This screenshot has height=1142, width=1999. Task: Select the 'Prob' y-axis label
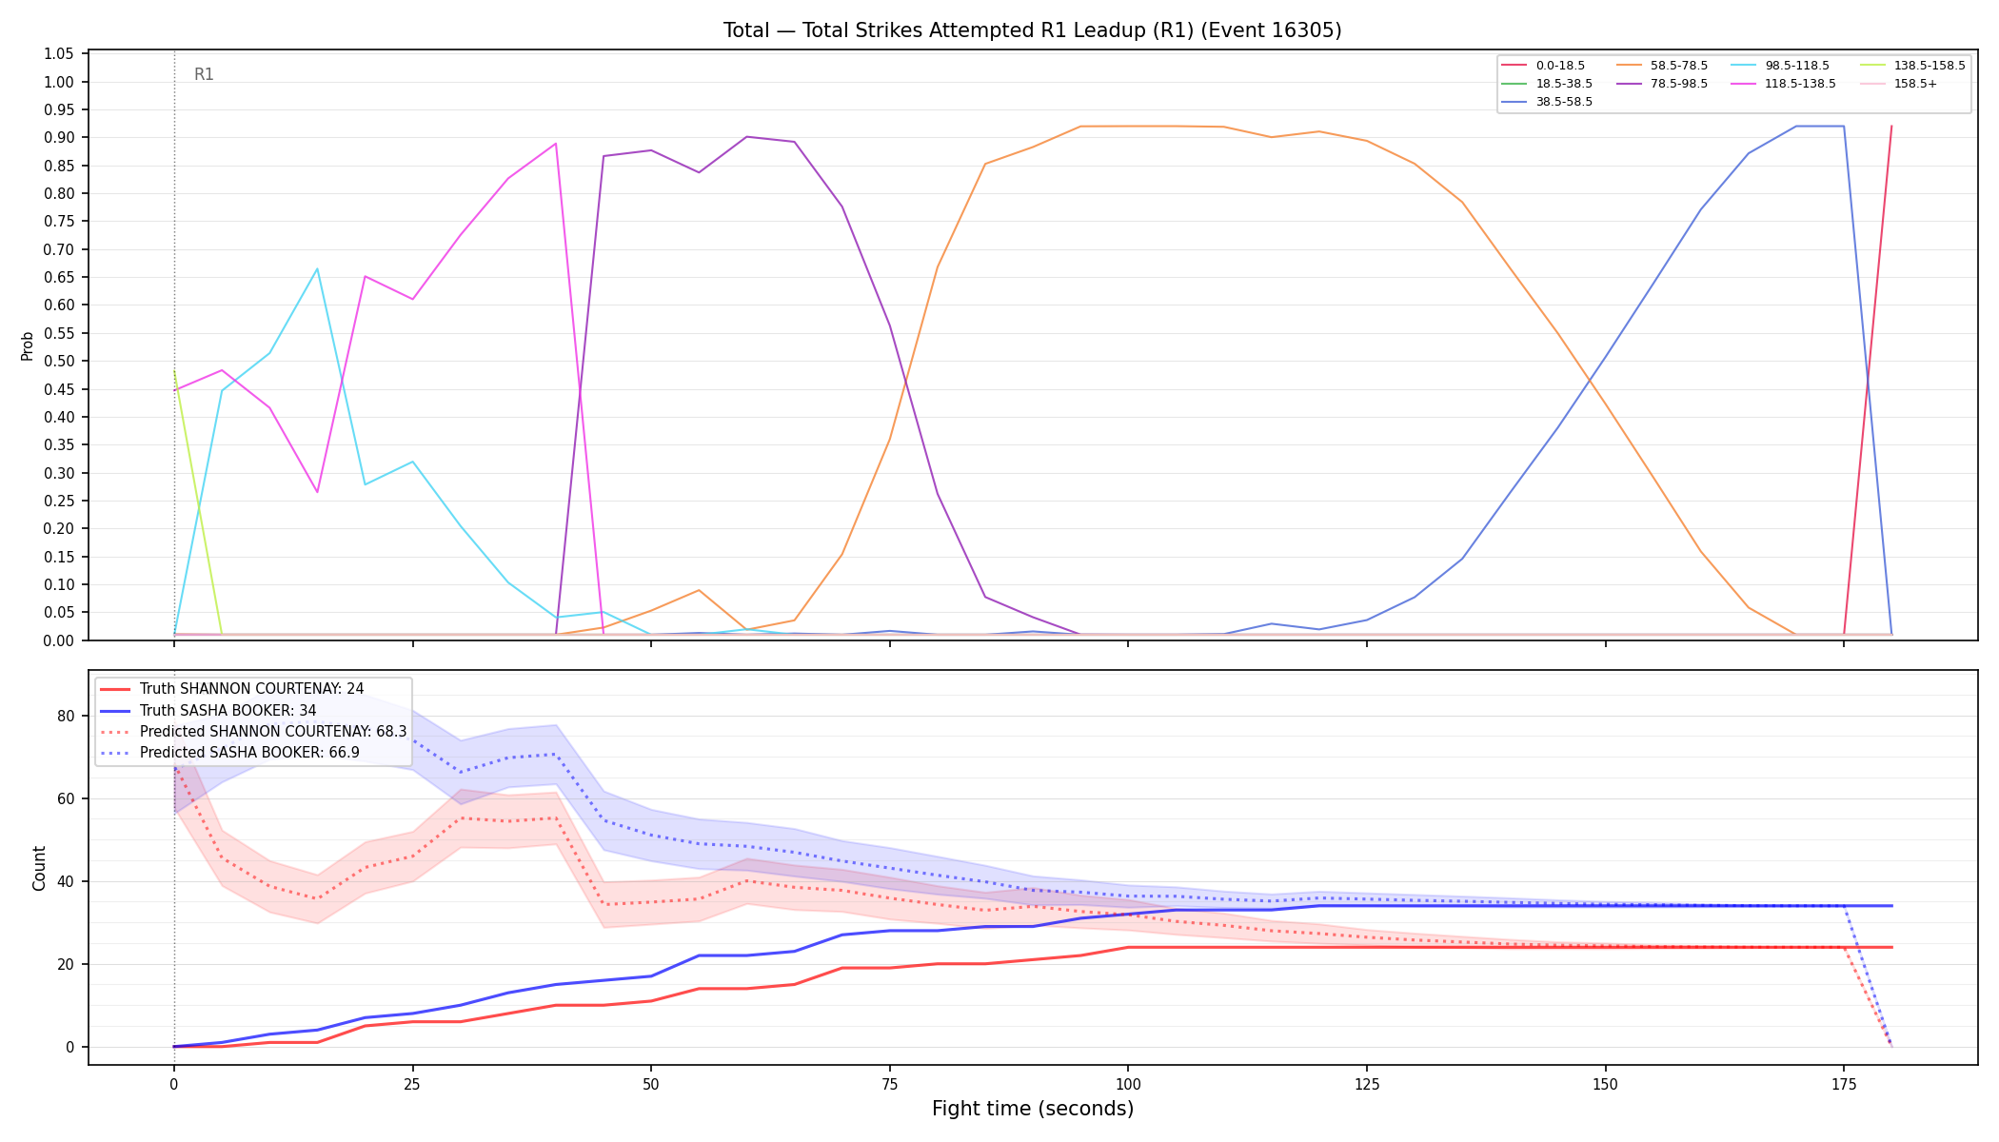pos(28,345)
